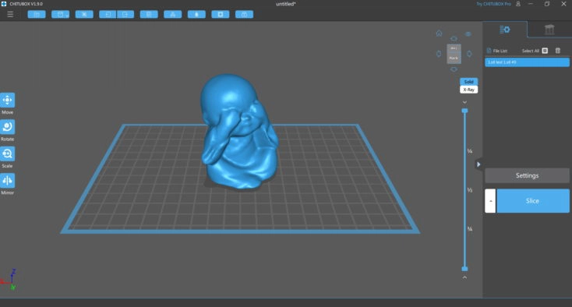The width and height of the screenshot is (572, 307).
Task: Expand the dropdown beside Slice button
Action: [x=490, y=201]
